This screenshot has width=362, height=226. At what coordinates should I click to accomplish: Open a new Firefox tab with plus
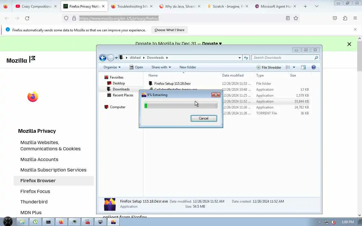pos(305,6)
